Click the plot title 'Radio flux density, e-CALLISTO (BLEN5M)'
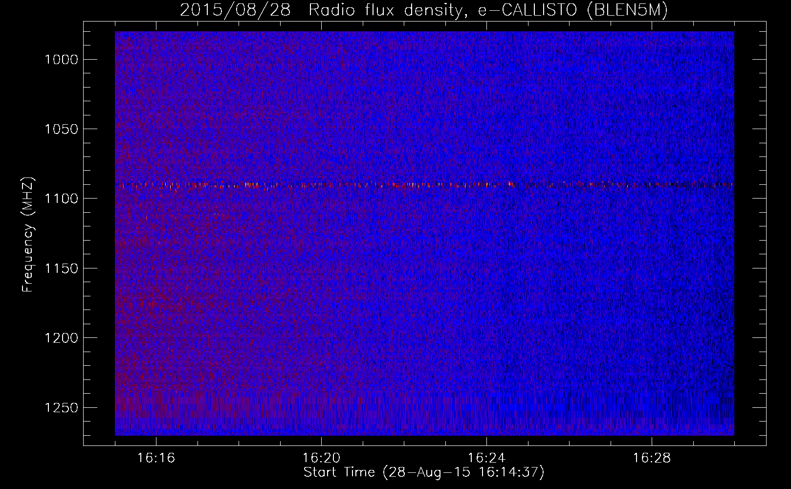 tap(488, 10)
